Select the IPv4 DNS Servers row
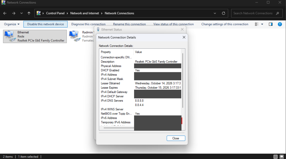This screenshot has height=159, width=286. [x=140, y=101]
